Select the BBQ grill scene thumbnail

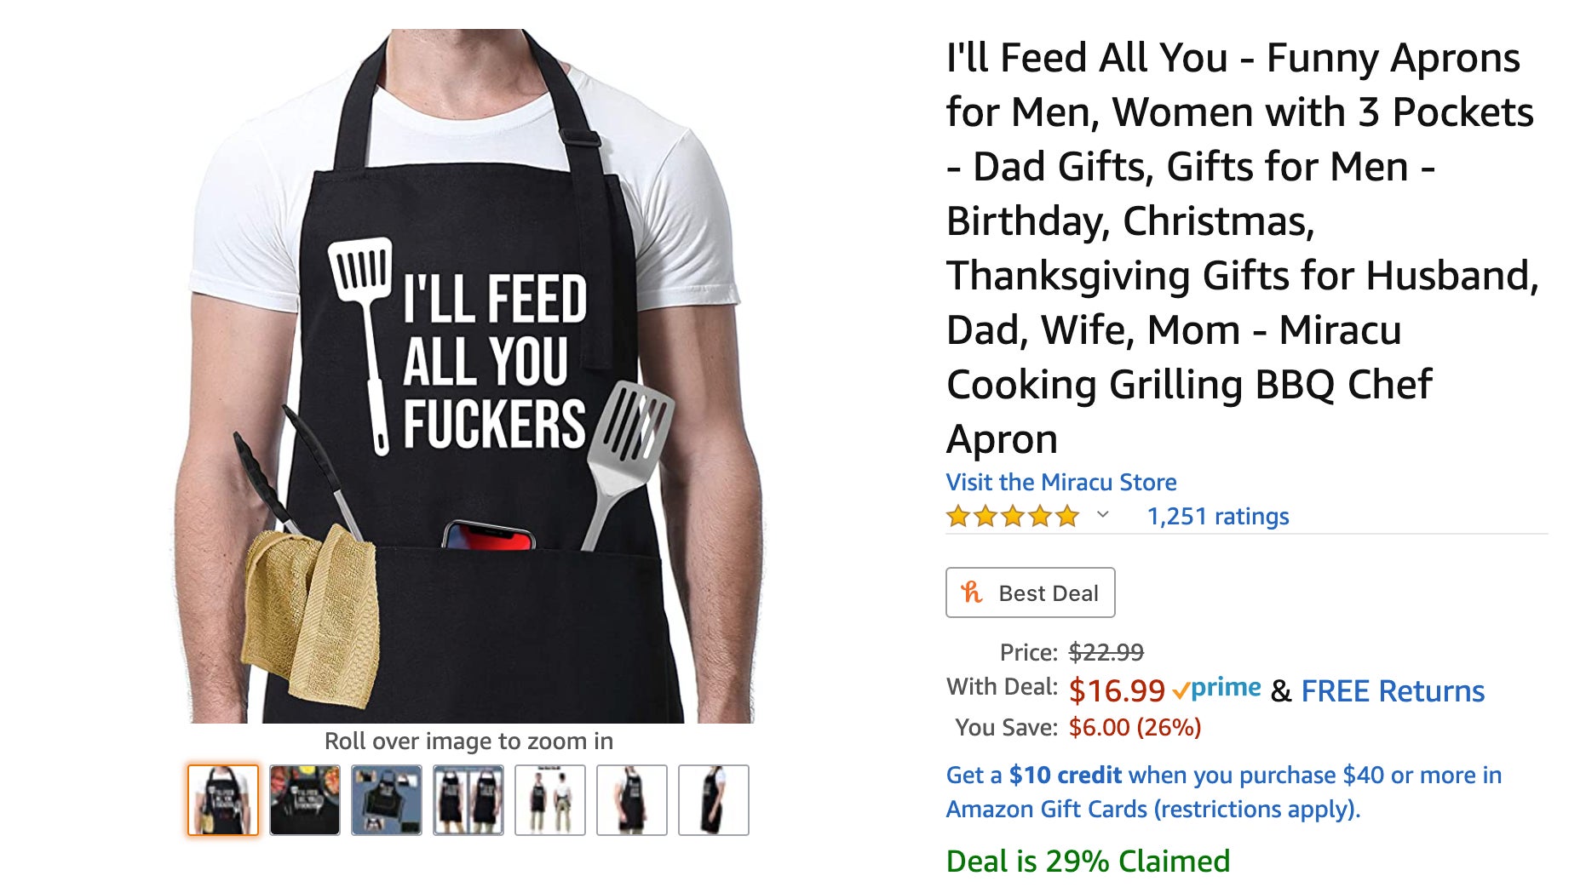304,799
